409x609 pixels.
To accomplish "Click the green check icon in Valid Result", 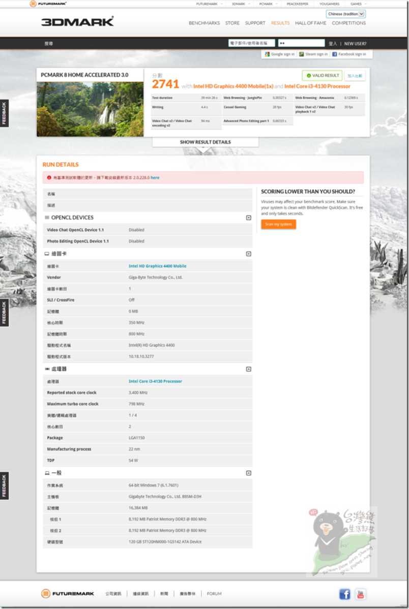I will (309, 76).
